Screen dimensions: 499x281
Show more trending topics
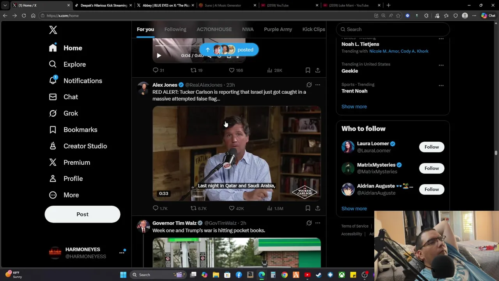[x=354, y=107]
